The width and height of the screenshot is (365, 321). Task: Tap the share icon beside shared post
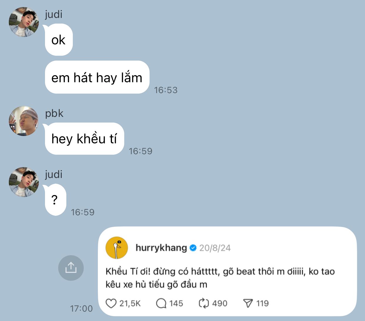coord(71,268)
